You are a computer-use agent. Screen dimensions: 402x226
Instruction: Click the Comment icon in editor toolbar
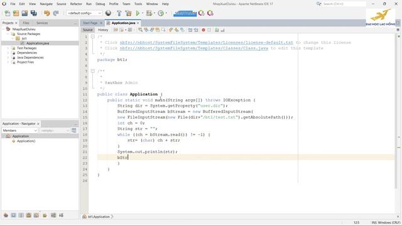click(x=217, y=30)
